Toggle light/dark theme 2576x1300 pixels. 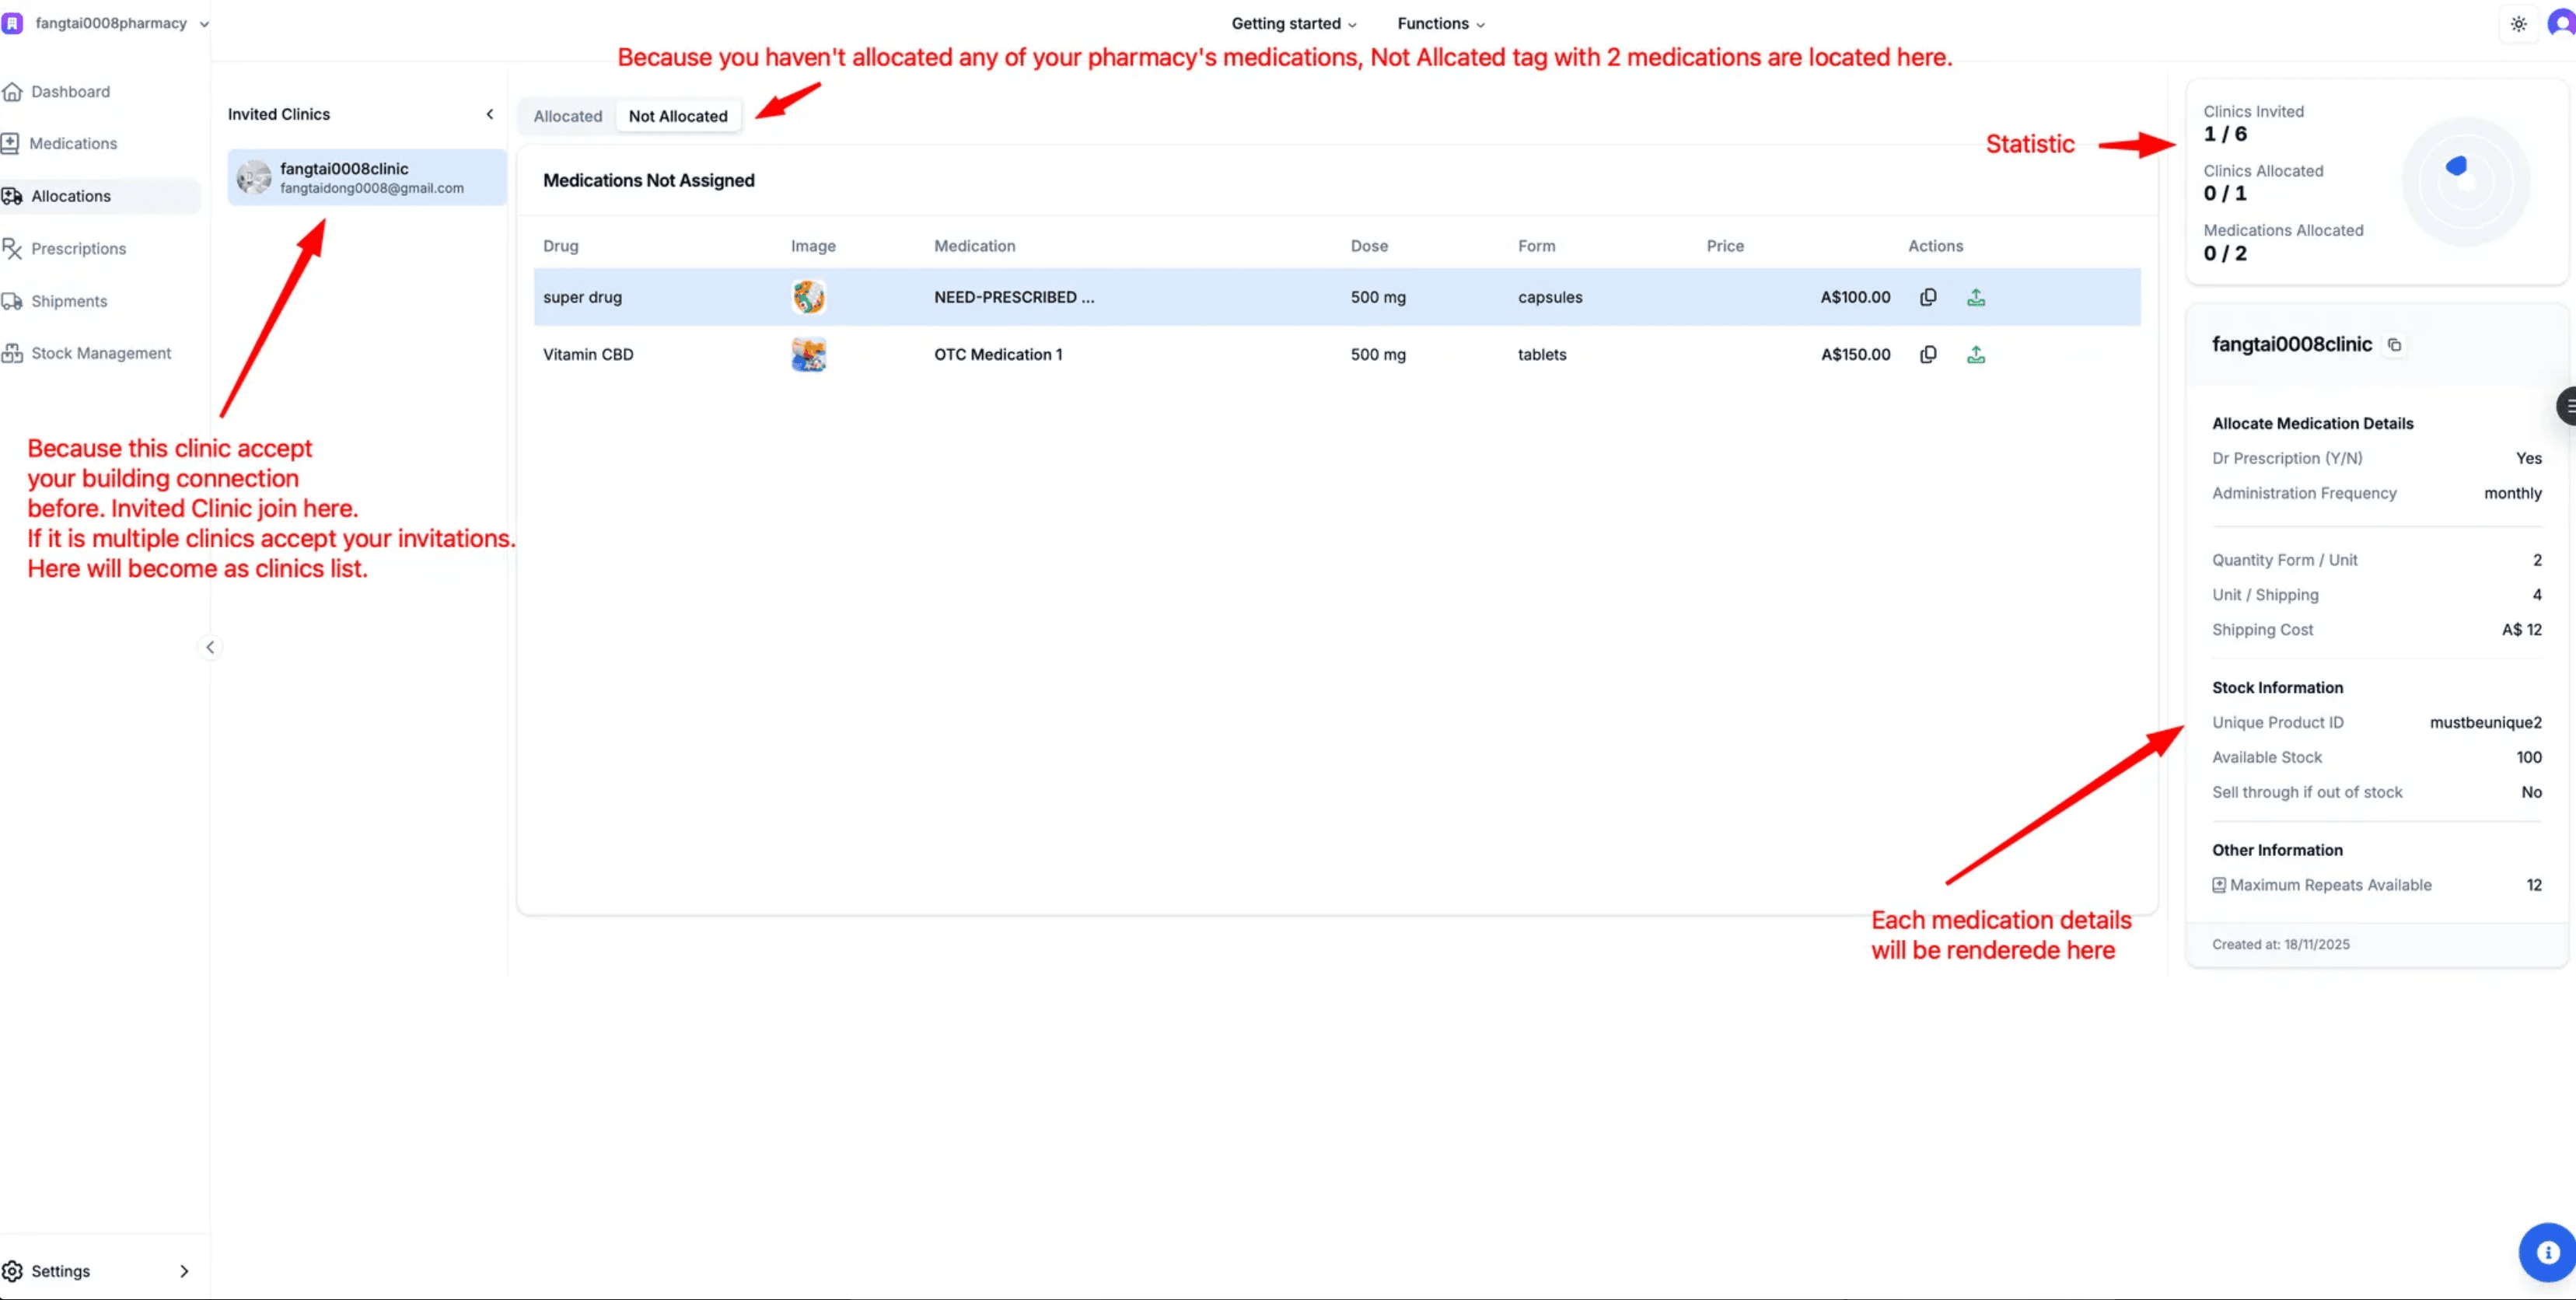click(x=2518, y=23)
